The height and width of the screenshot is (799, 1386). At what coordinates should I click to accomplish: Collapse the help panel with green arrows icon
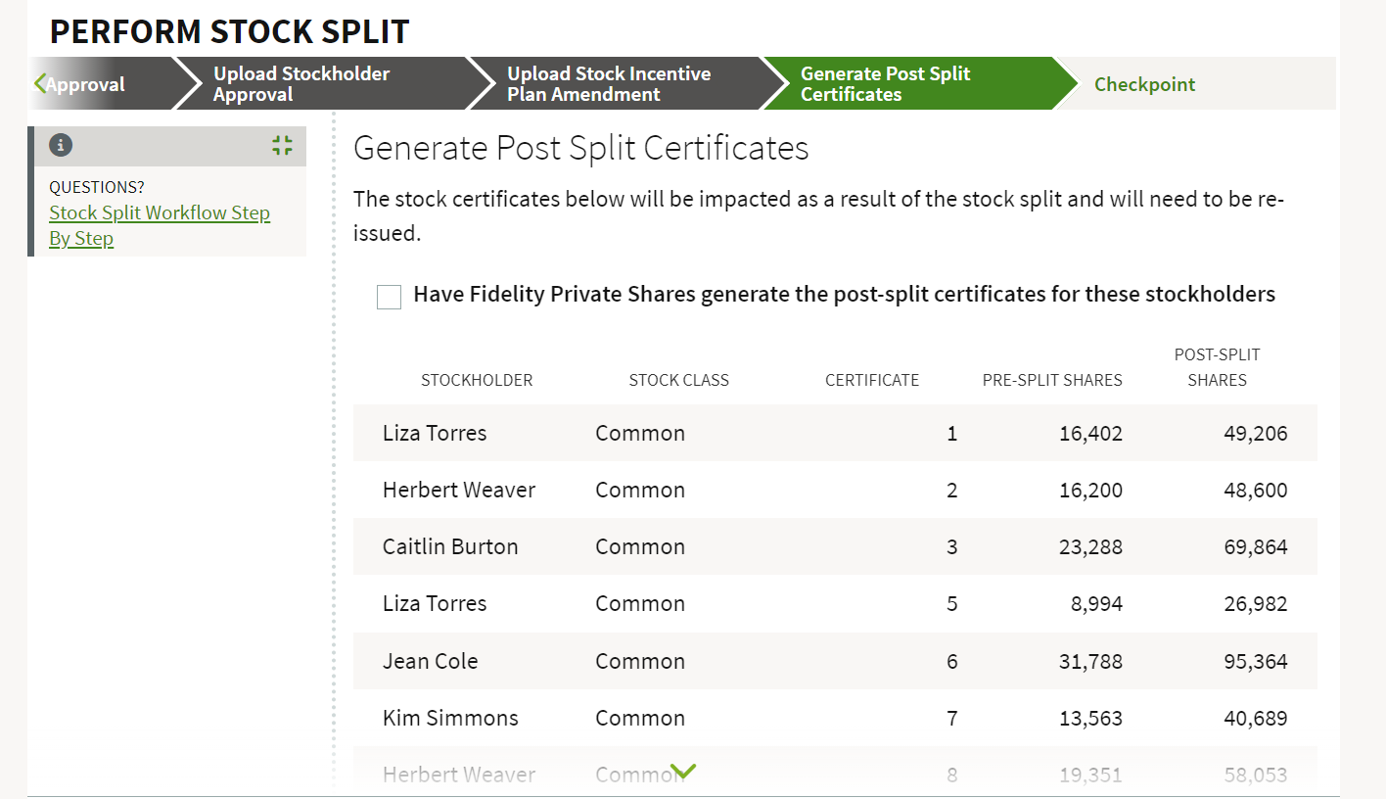(282, 146)
